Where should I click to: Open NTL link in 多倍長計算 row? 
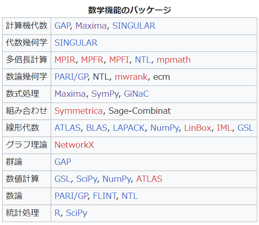[143, 60]
